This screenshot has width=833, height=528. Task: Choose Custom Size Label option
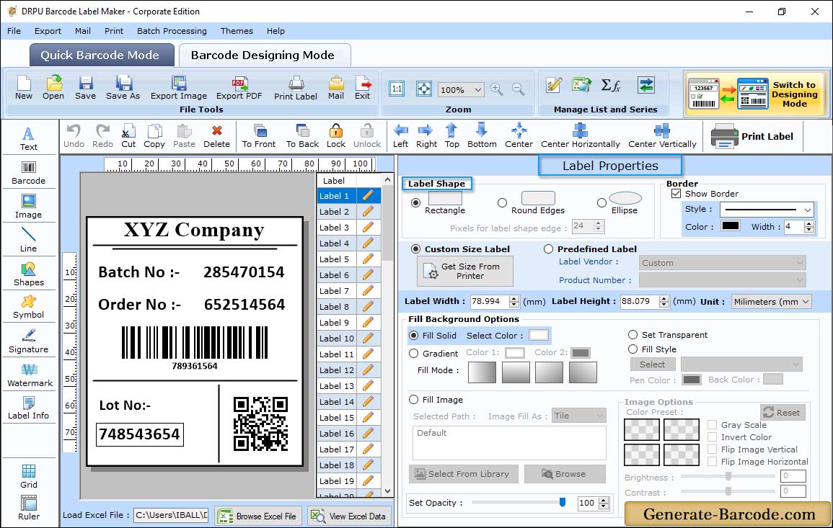[415, 249]
